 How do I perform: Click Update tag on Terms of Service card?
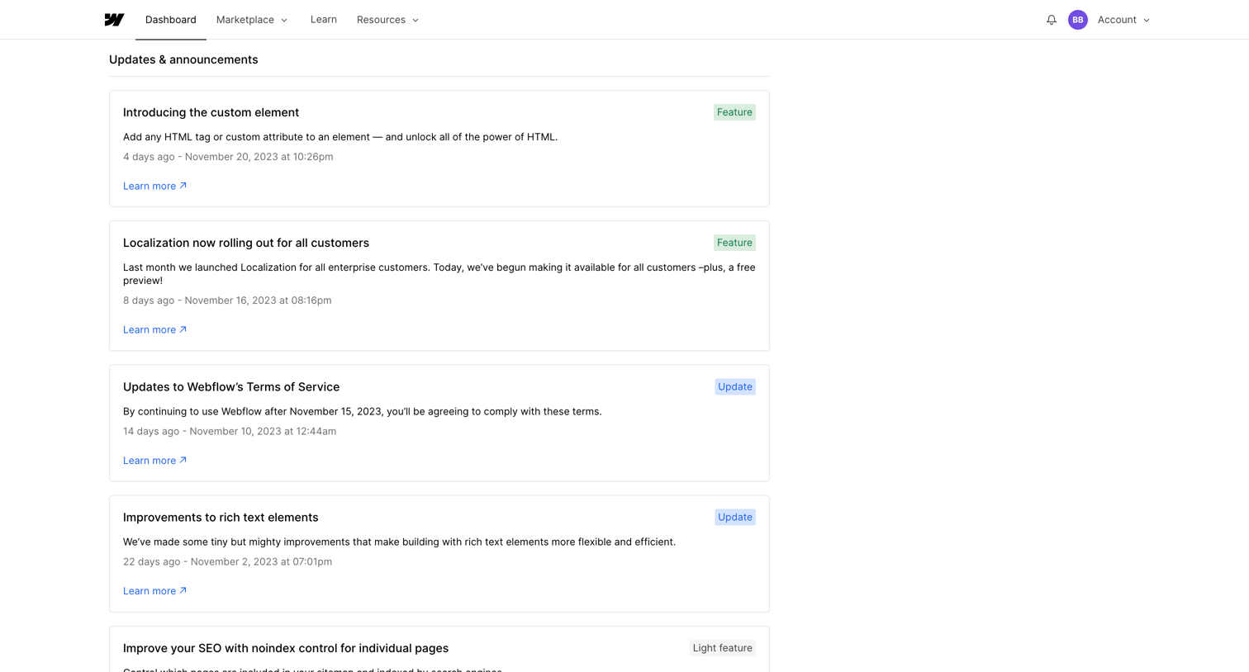tap(735, 386)
